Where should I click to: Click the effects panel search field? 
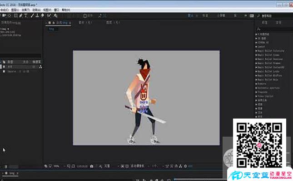pos(276,29)
